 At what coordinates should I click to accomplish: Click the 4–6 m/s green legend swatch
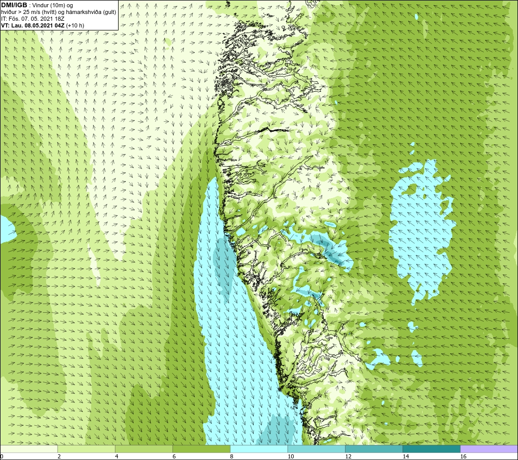click(143, 449)
